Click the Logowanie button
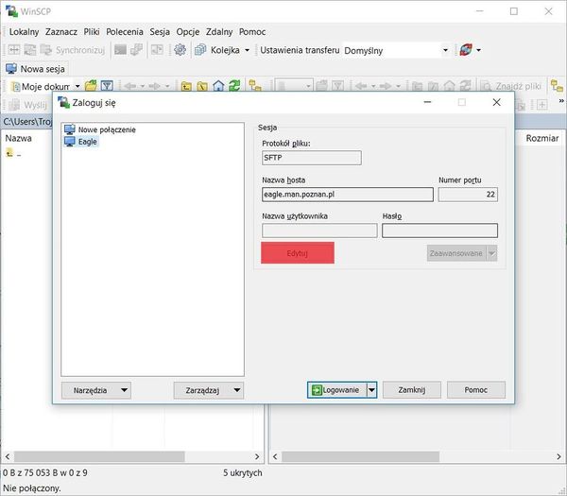Image resolution: width=567 pixels, height=496 pixels. (x=337, y=389)
